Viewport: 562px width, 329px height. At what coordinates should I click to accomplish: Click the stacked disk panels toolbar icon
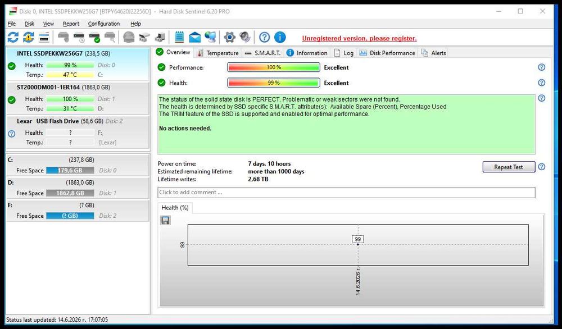coord(44,37)
